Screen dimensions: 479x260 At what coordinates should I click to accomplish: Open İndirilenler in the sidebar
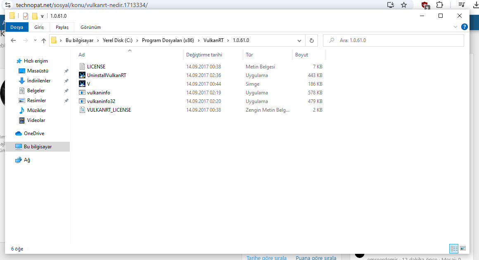click(x=38, y=80)
